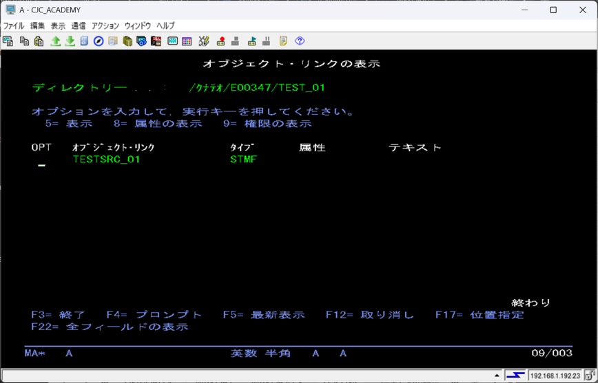
Task: Click the directory path /クナテオ/E00347/TEST_01
Action: pos(257,87)
